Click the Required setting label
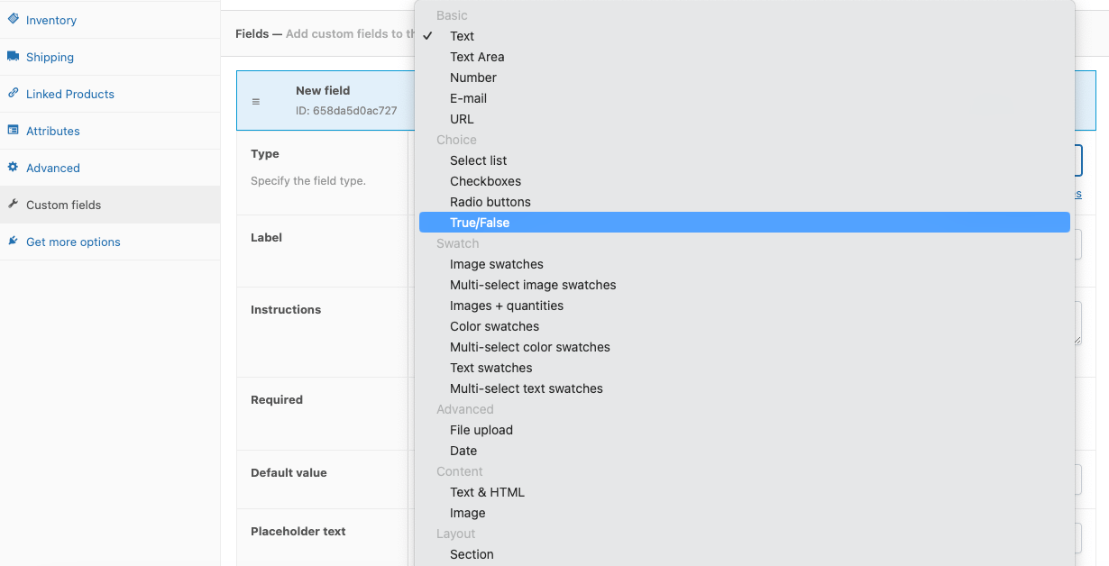Screen dimensions: 1109x566 [277, 400]
